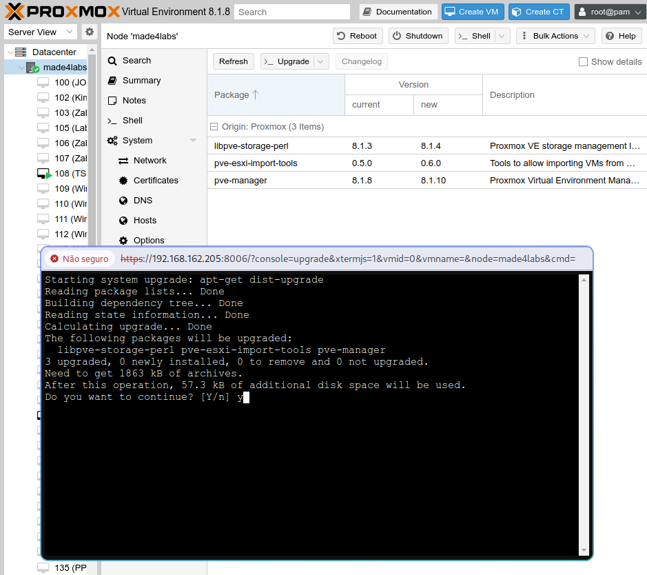Viewport: 647px width, 575px height.
Task: Open the Certificates menu item
Action: tap(154, 181)
